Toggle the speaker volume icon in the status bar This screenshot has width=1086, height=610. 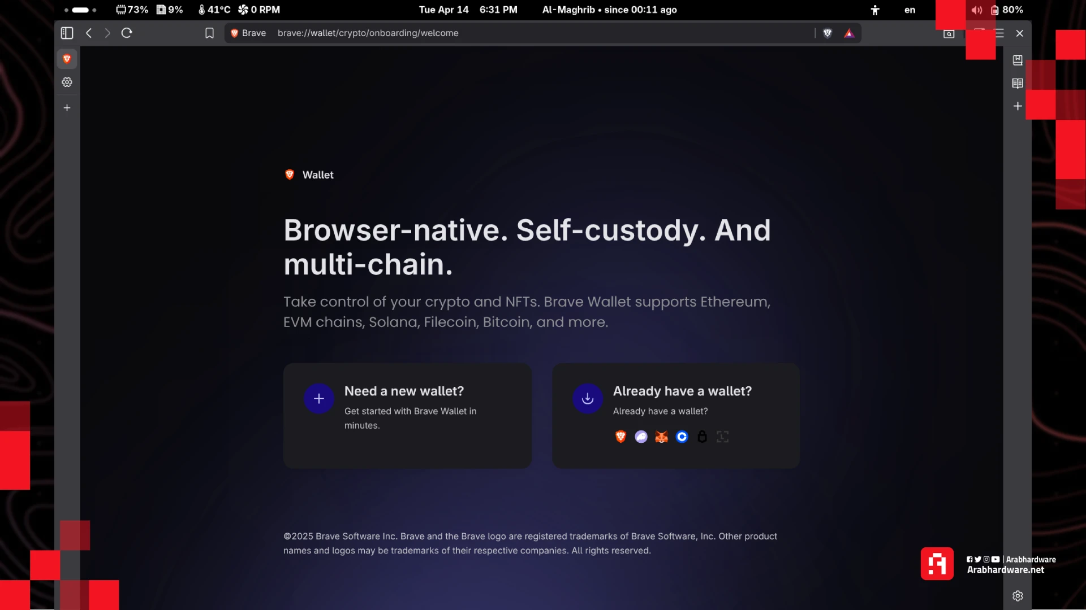click(977, 10)
